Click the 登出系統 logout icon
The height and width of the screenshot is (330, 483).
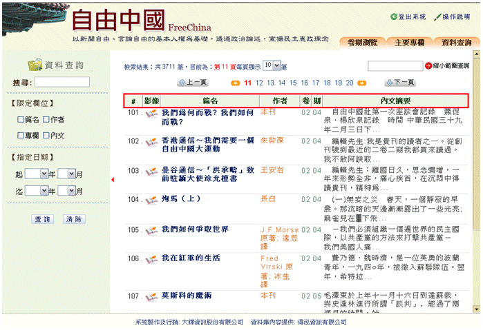click(395, 17)
